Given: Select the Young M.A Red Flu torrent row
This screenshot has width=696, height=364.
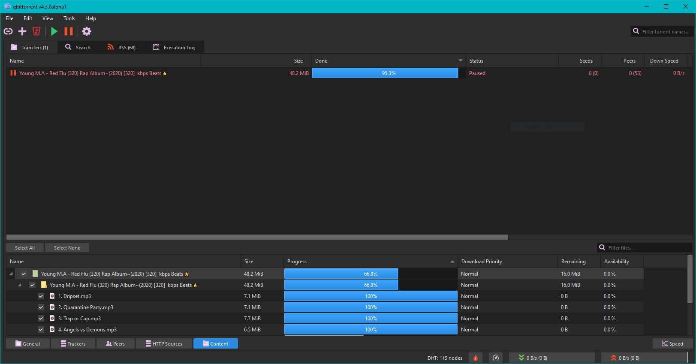Looking at the screenshot, I should point(346,73).
